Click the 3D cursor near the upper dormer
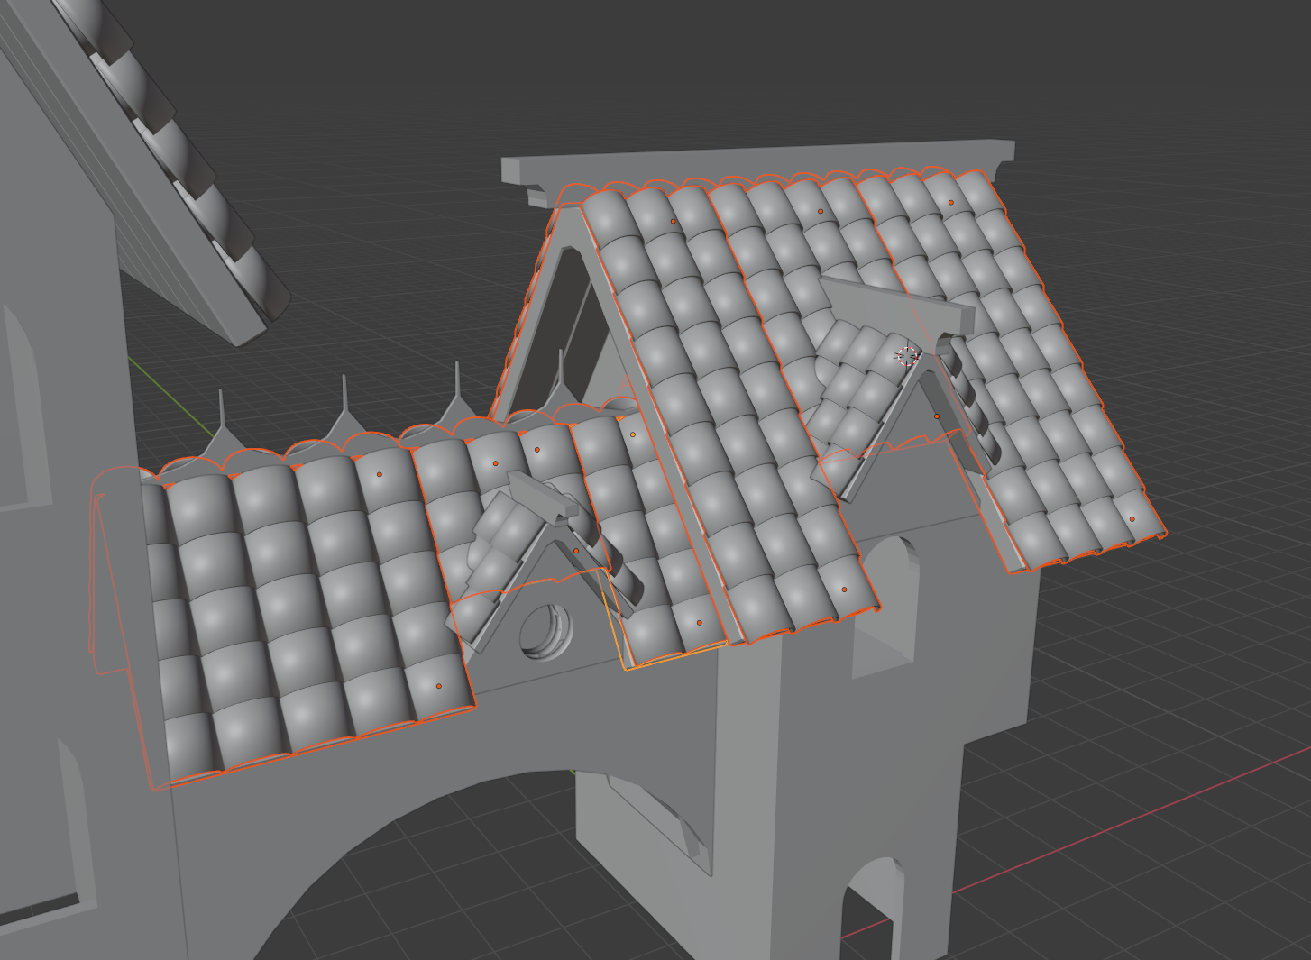Image resolution: width=1311 pixels, height=960 pixels. tap(907, 356)
